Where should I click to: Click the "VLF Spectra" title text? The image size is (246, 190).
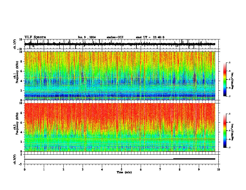click(x=35, y=37)
